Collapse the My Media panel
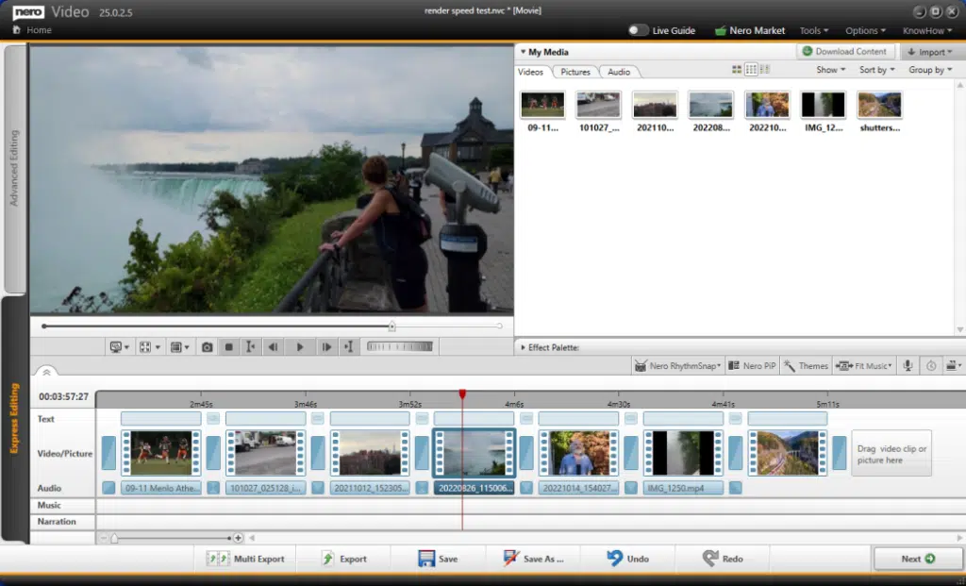966x586 pixels. (x=523, y=52)
